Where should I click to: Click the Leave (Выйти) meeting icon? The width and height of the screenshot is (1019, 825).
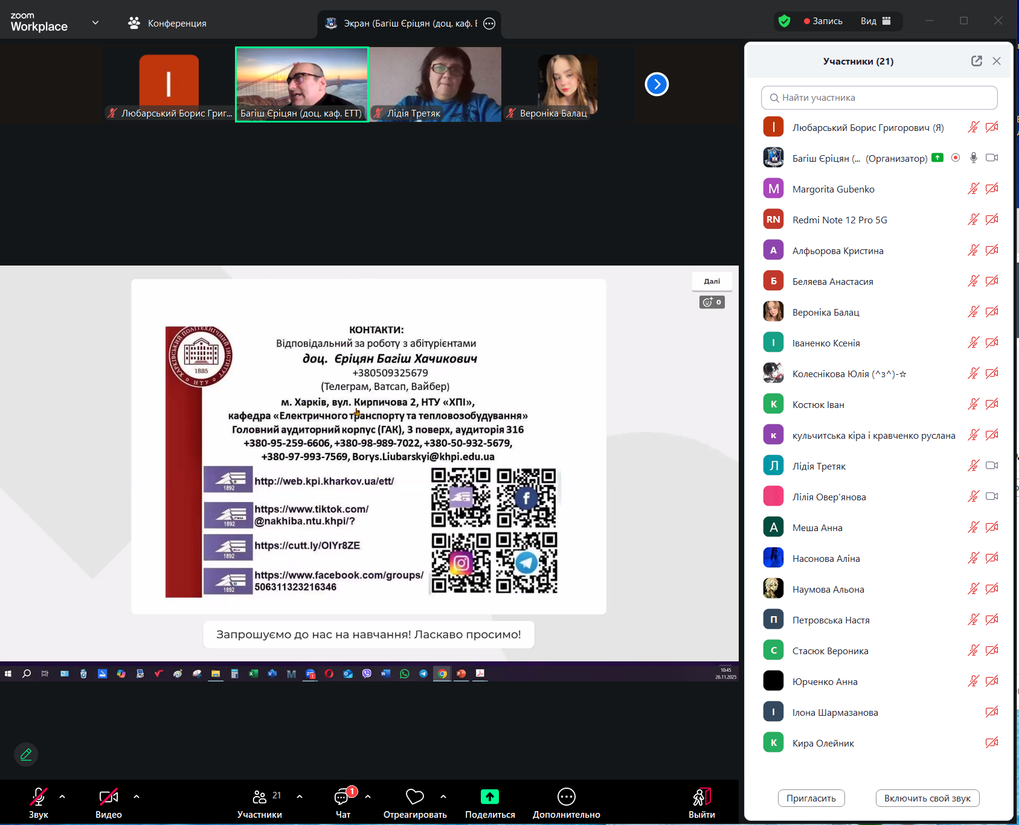coord(701,797)
